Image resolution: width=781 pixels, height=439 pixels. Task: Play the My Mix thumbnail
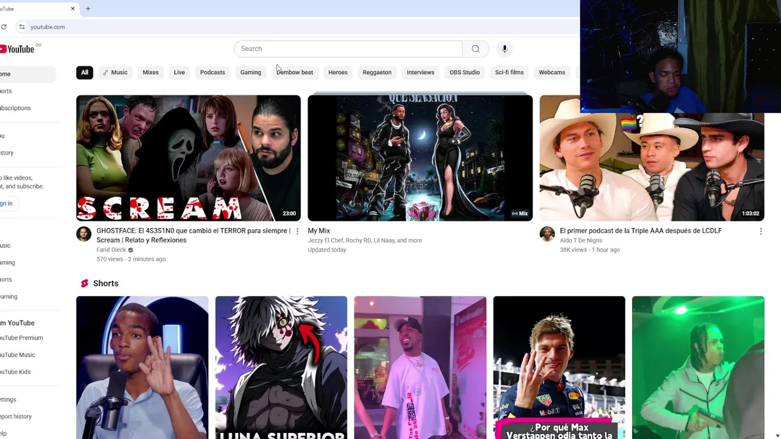420,158
